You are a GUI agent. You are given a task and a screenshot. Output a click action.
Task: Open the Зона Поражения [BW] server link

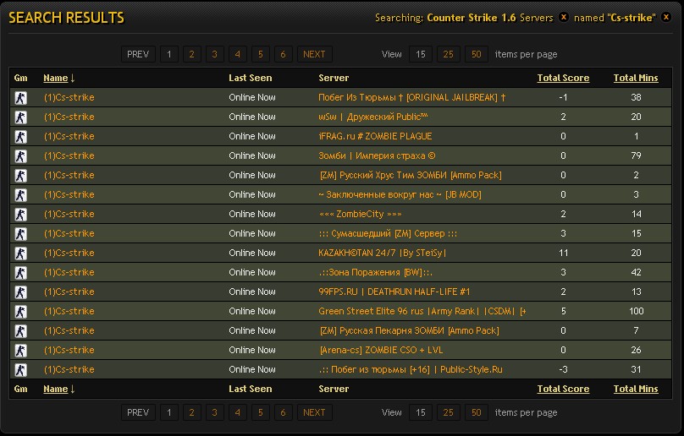(x=375, y=273)
